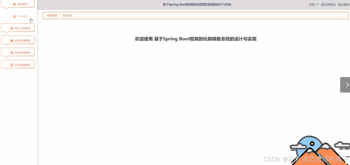The image size is (350, 165).
Task: Click the grid icon beside 购买订单管理
Action: click(x=12, y=28)
